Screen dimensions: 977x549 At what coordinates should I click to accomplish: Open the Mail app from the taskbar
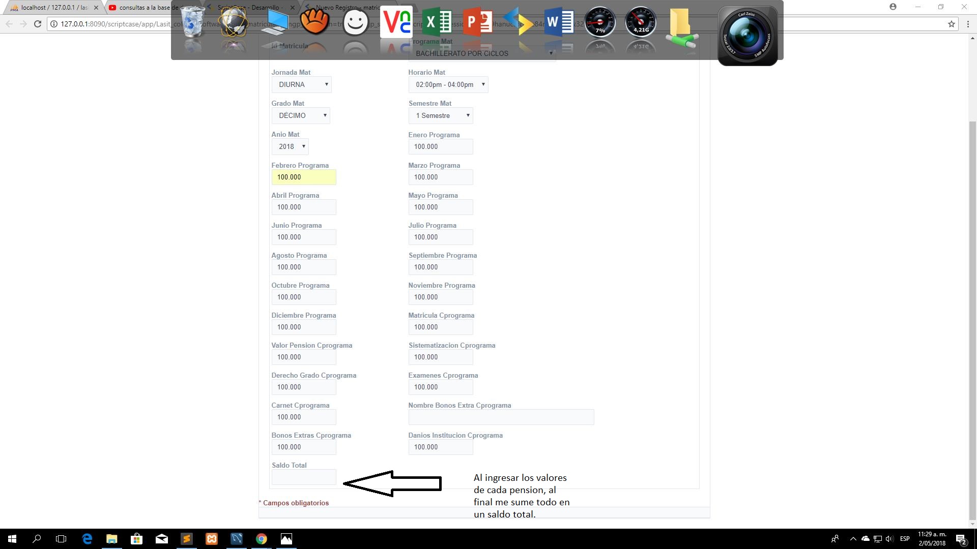[x=162, y=539]
